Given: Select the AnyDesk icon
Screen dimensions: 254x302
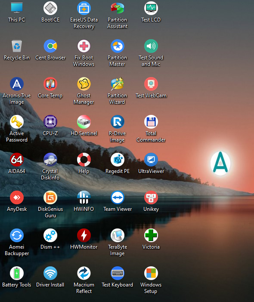Looking at the screenshot, I should (16, 197).
